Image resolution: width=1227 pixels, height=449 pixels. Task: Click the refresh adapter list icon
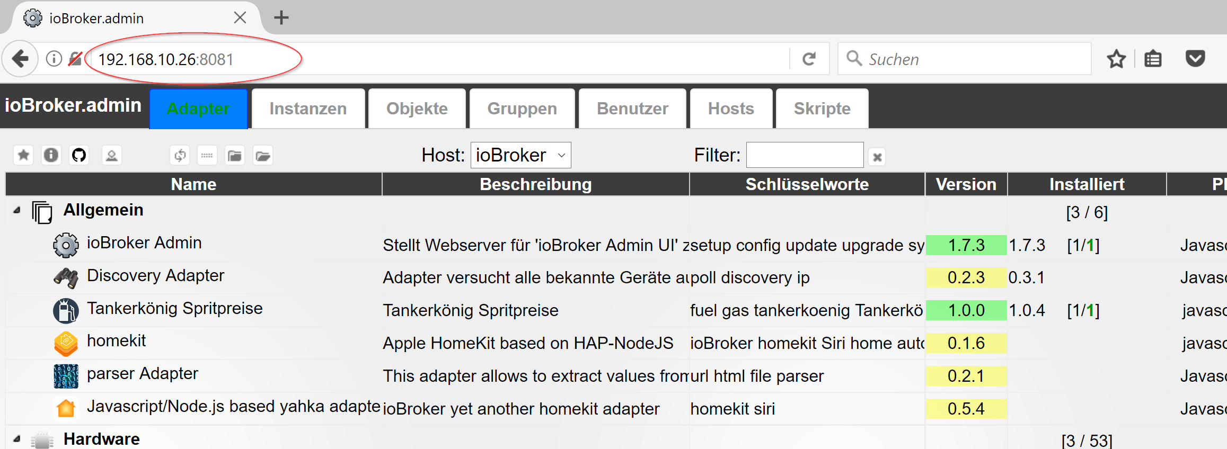[x=180, y=156]
